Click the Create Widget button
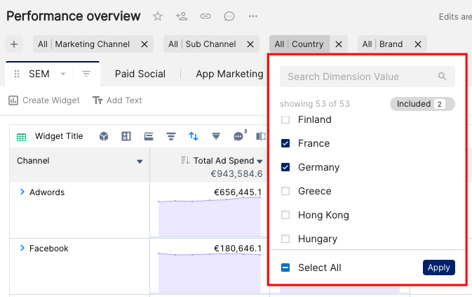 click(44, 100)
